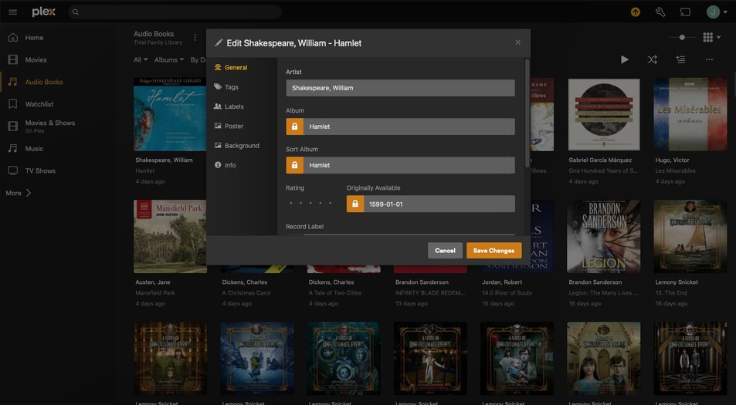The width and height of the screenshot is (736, 405).
Task: Open Music library in sidebar
Action: (x=34, y=149)
